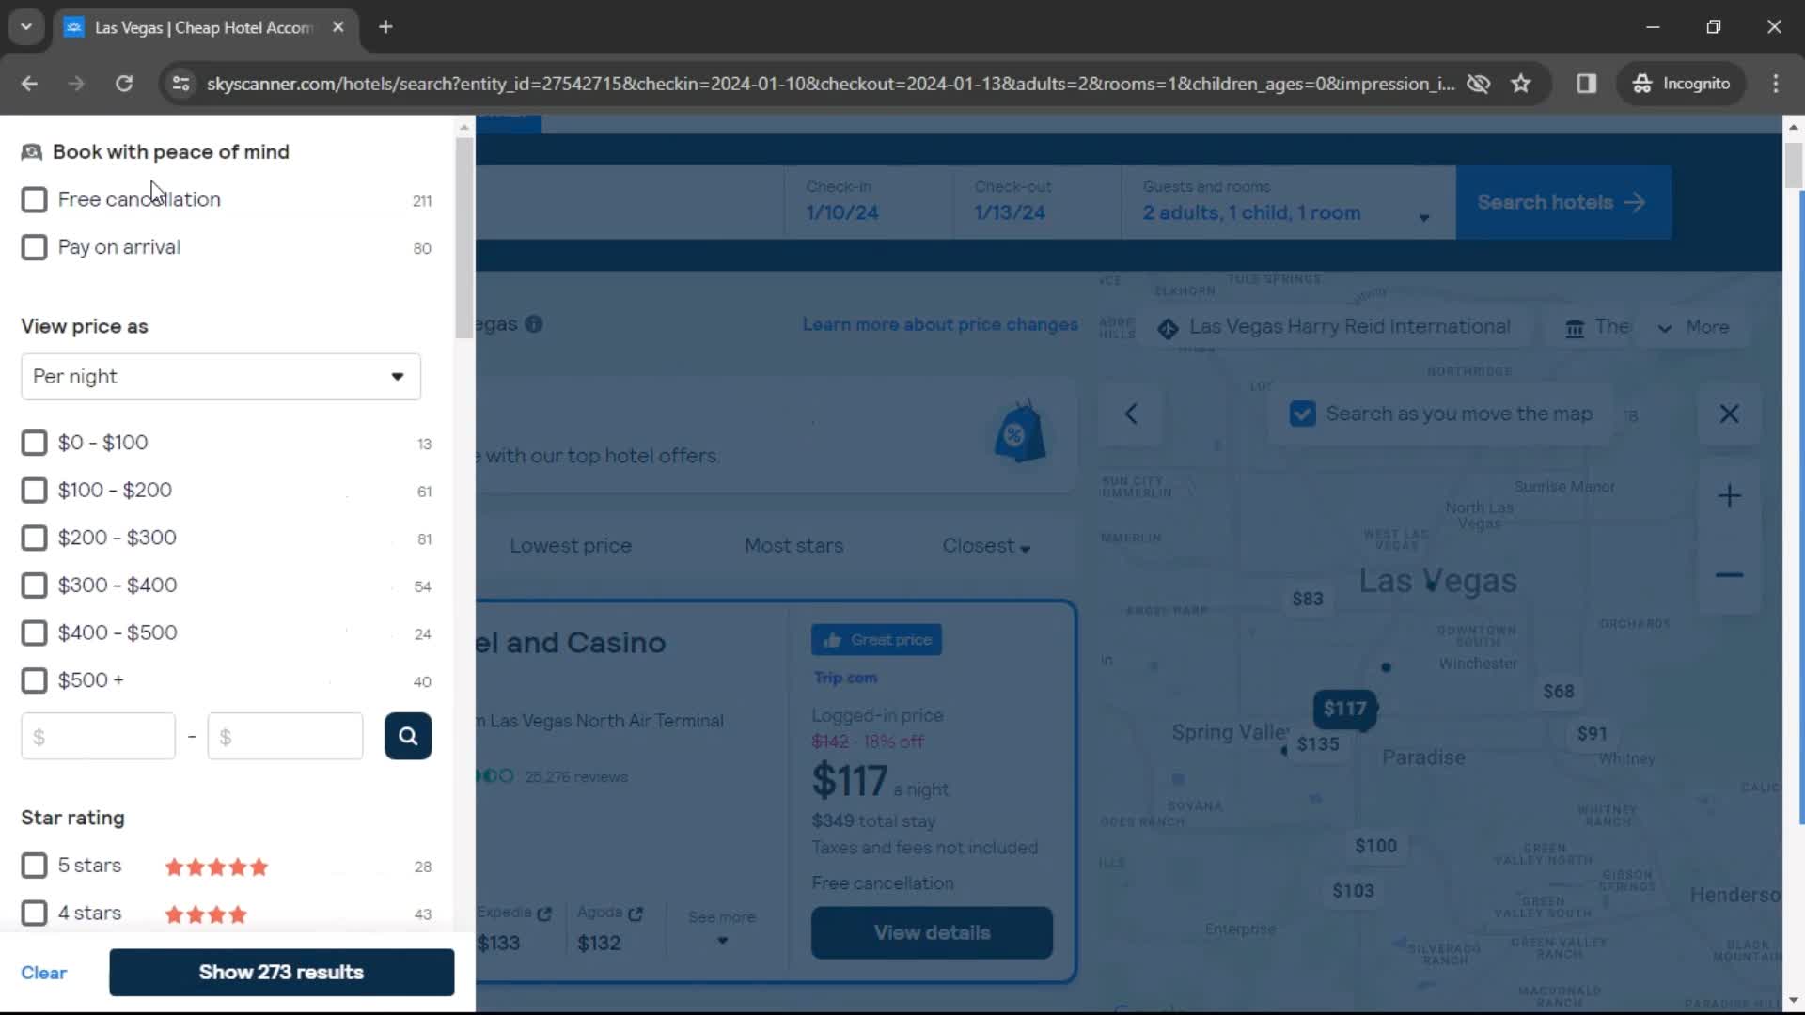This screenshot has height=1015, width=1805.
Task: Expand the More map places dropdown
Action: tap(1694, 327)
